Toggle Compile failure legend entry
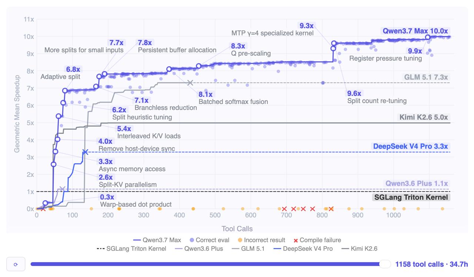This screenshot has width=474, height=277. point(317,240)
